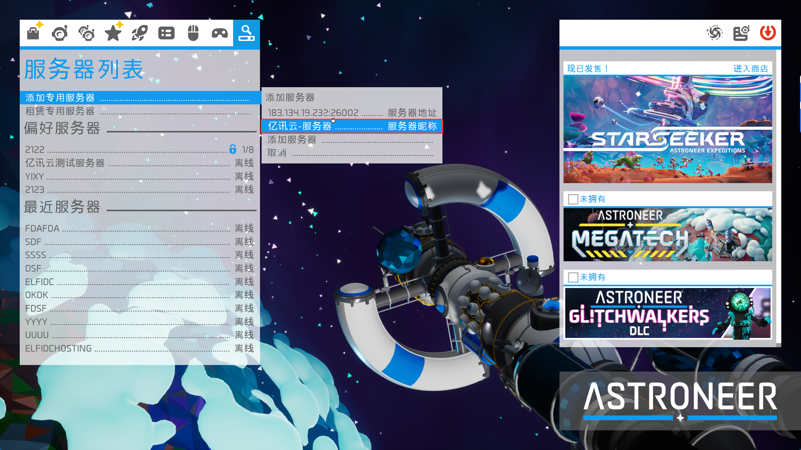
Task: Select server 2122 in favorites
Action: tap(140, 150)
